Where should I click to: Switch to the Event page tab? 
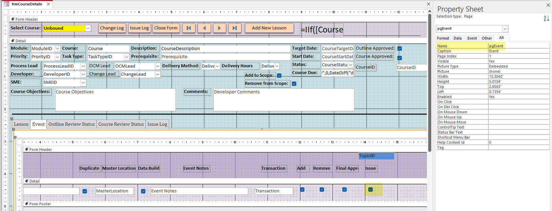[x=39, y=124]
